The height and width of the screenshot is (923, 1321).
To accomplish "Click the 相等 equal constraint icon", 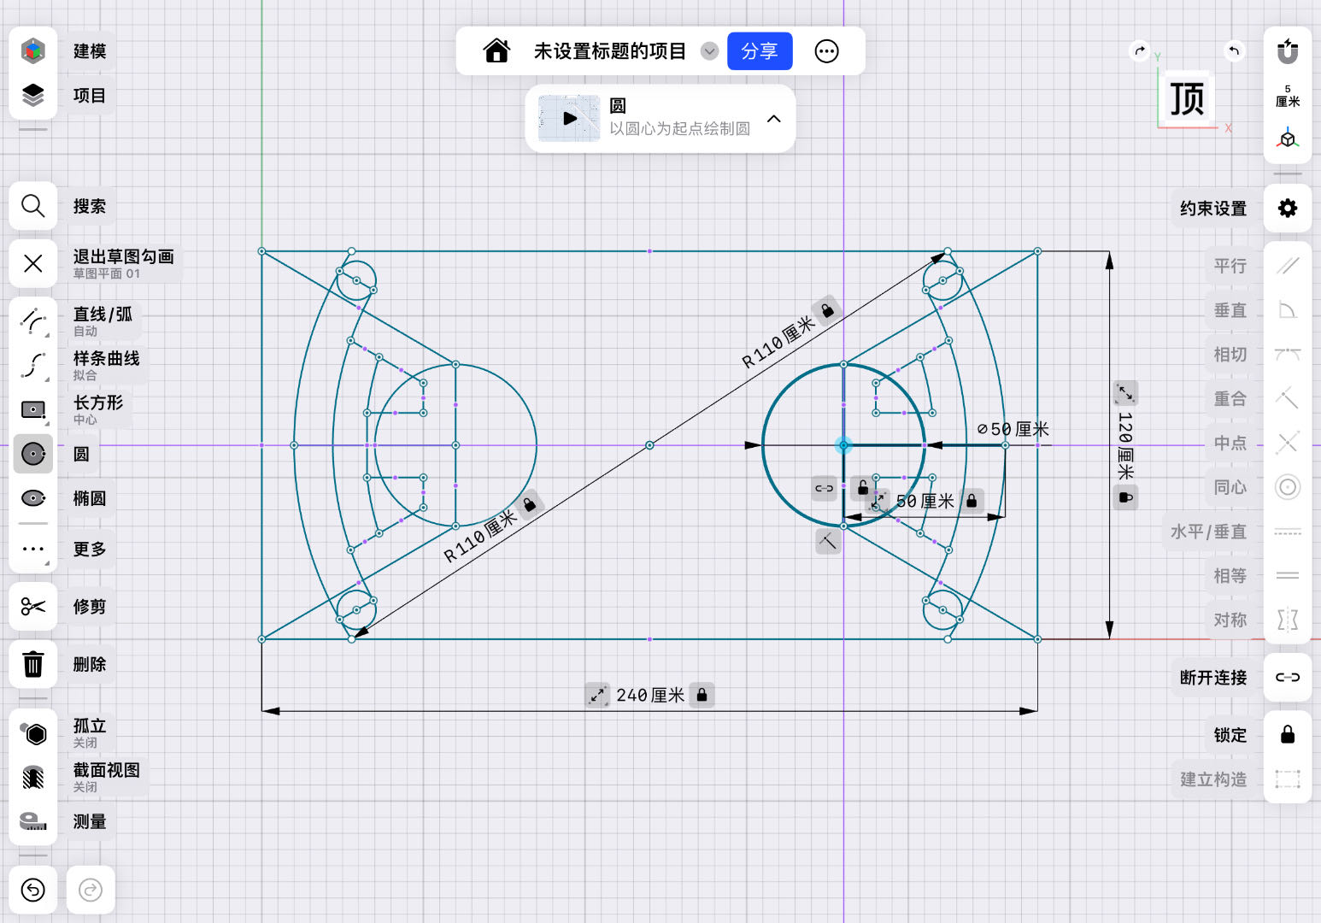I will tap(1288, 576).
